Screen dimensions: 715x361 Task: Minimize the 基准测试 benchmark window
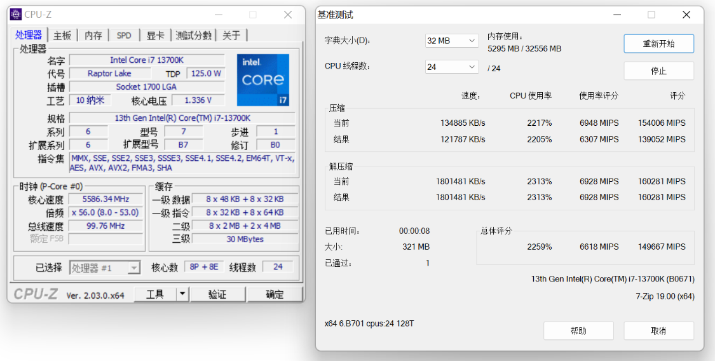coord(617,15)
